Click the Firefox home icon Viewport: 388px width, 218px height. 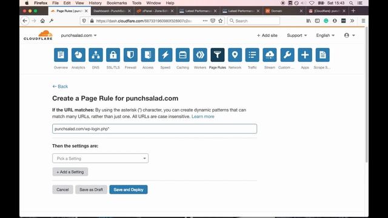tap(42, 21)
